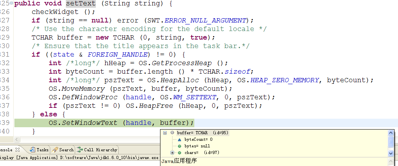Screen dimensions: 398x166
Task: Select the bytes= null row in popup
Action: click(197, 146)
